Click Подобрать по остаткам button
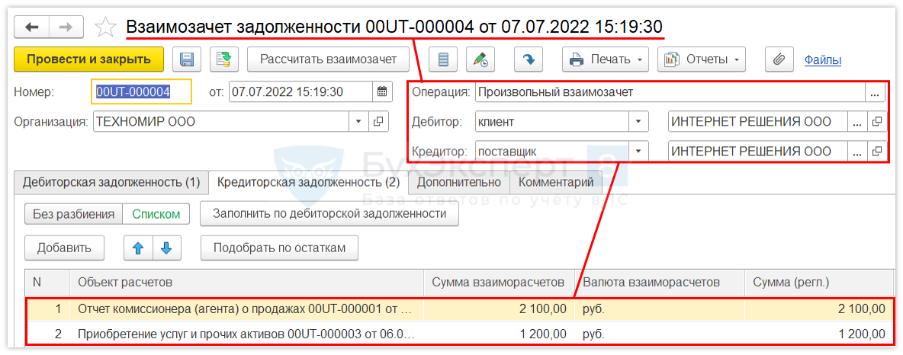 [279, 248]
